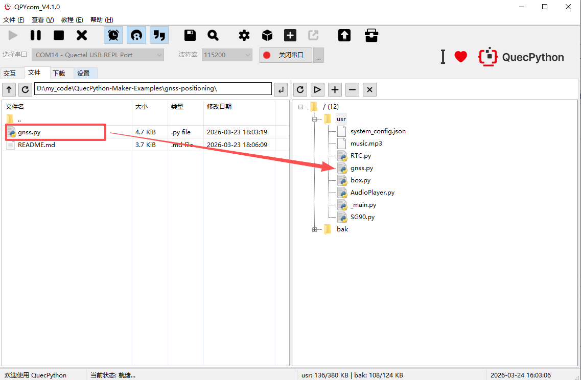Toggle the quotation marks toolbar button
The height and width of the screenshot is (380, 581).
[x=159, y=35]
